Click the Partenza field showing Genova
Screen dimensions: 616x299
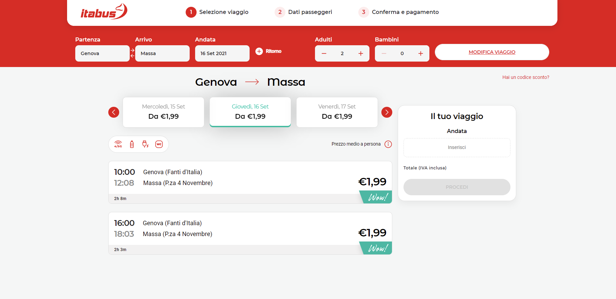pos(102,53)
